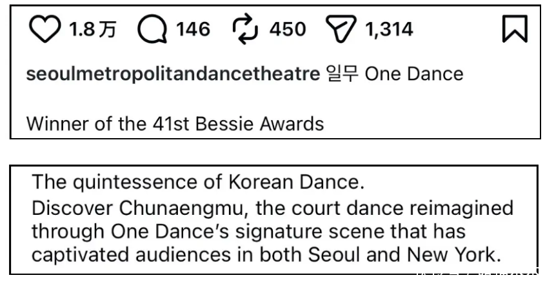This screenshot has height=282, width=545.
Task: Click the 1,314 shares count
Action: coord(390,30)
